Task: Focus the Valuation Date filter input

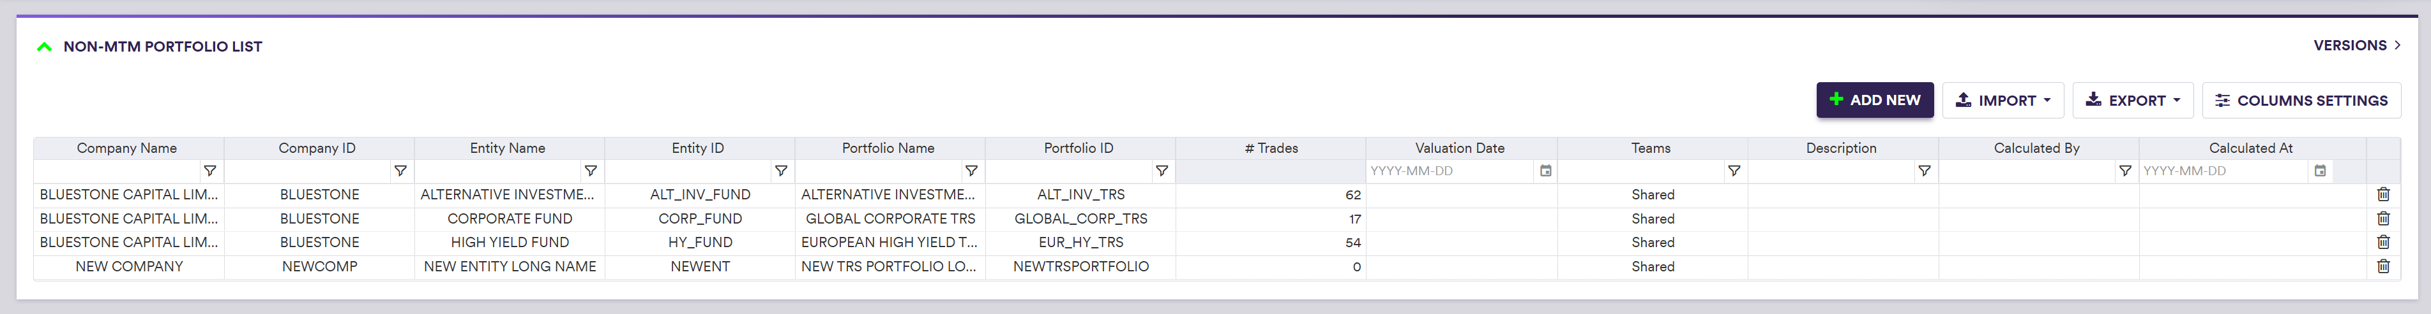Action: point(1450,171)
